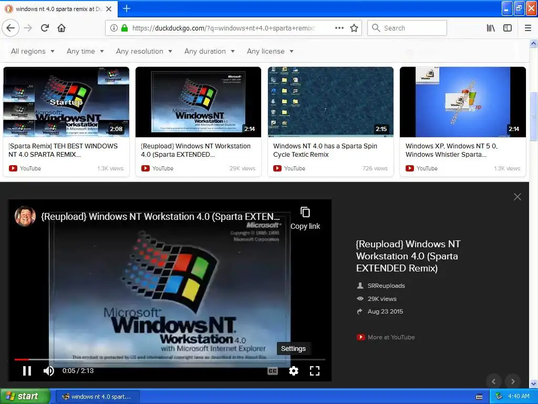
Task: Open the Firefox home page
Action: point(61,28)
